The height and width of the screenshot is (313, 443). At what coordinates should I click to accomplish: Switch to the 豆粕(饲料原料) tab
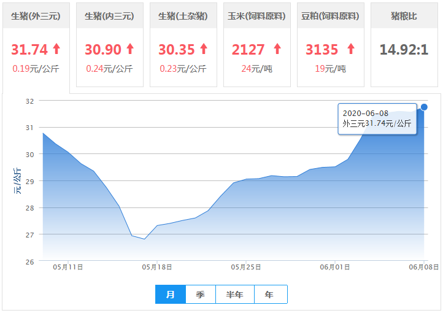[330, 16]
